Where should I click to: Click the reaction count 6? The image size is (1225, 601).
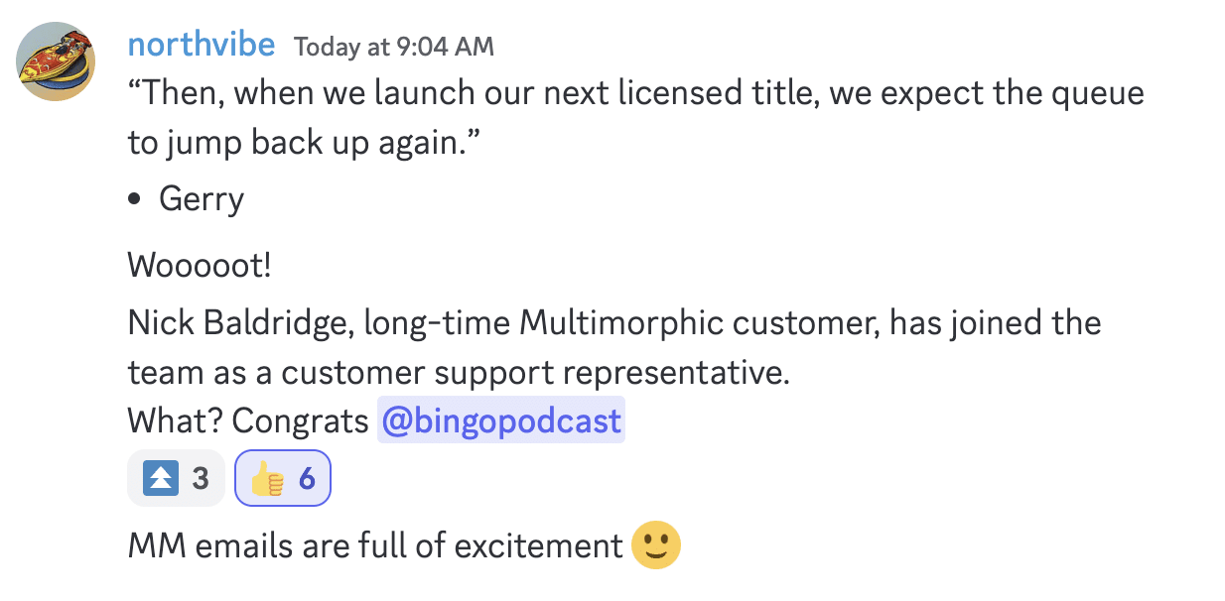307,480
